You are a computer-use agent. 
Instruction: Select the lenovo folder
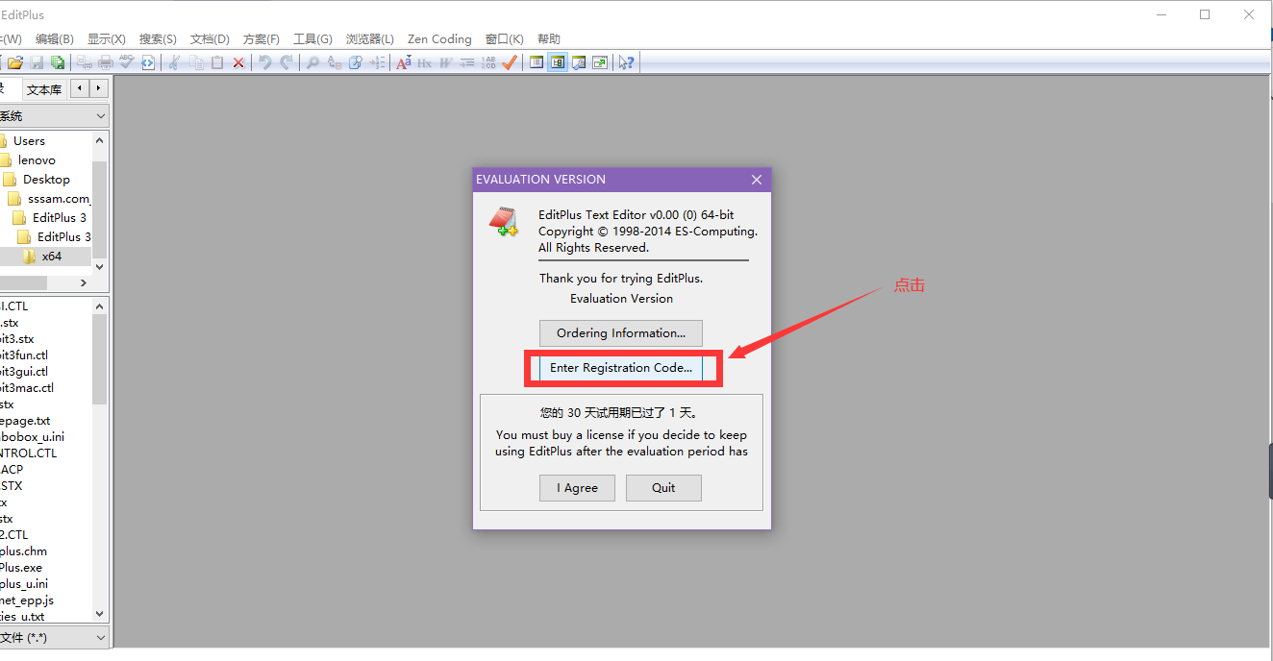[x=37, y=160]
